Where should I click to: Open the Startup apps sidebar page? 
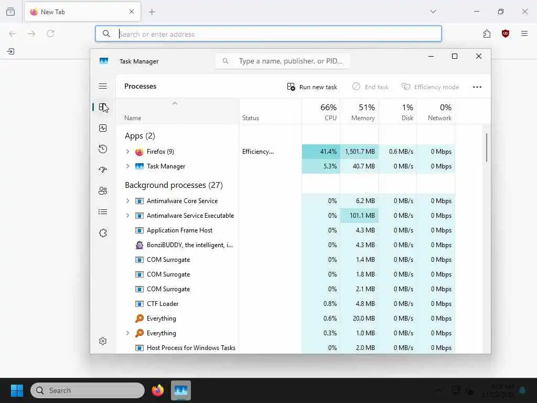(x=103, y=169)
